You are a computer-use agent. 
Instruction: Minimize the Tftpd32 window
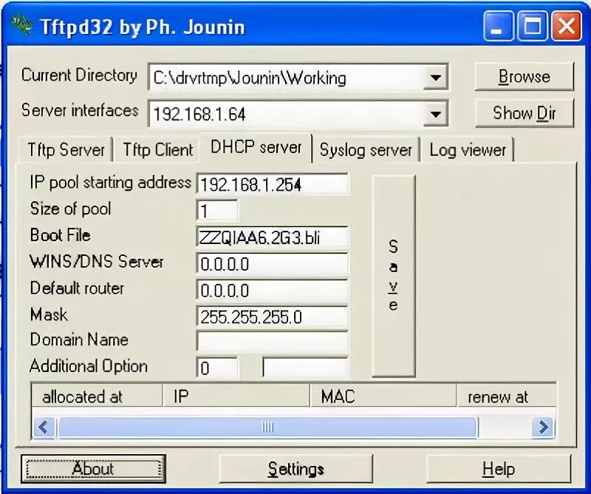pos(498,26)
